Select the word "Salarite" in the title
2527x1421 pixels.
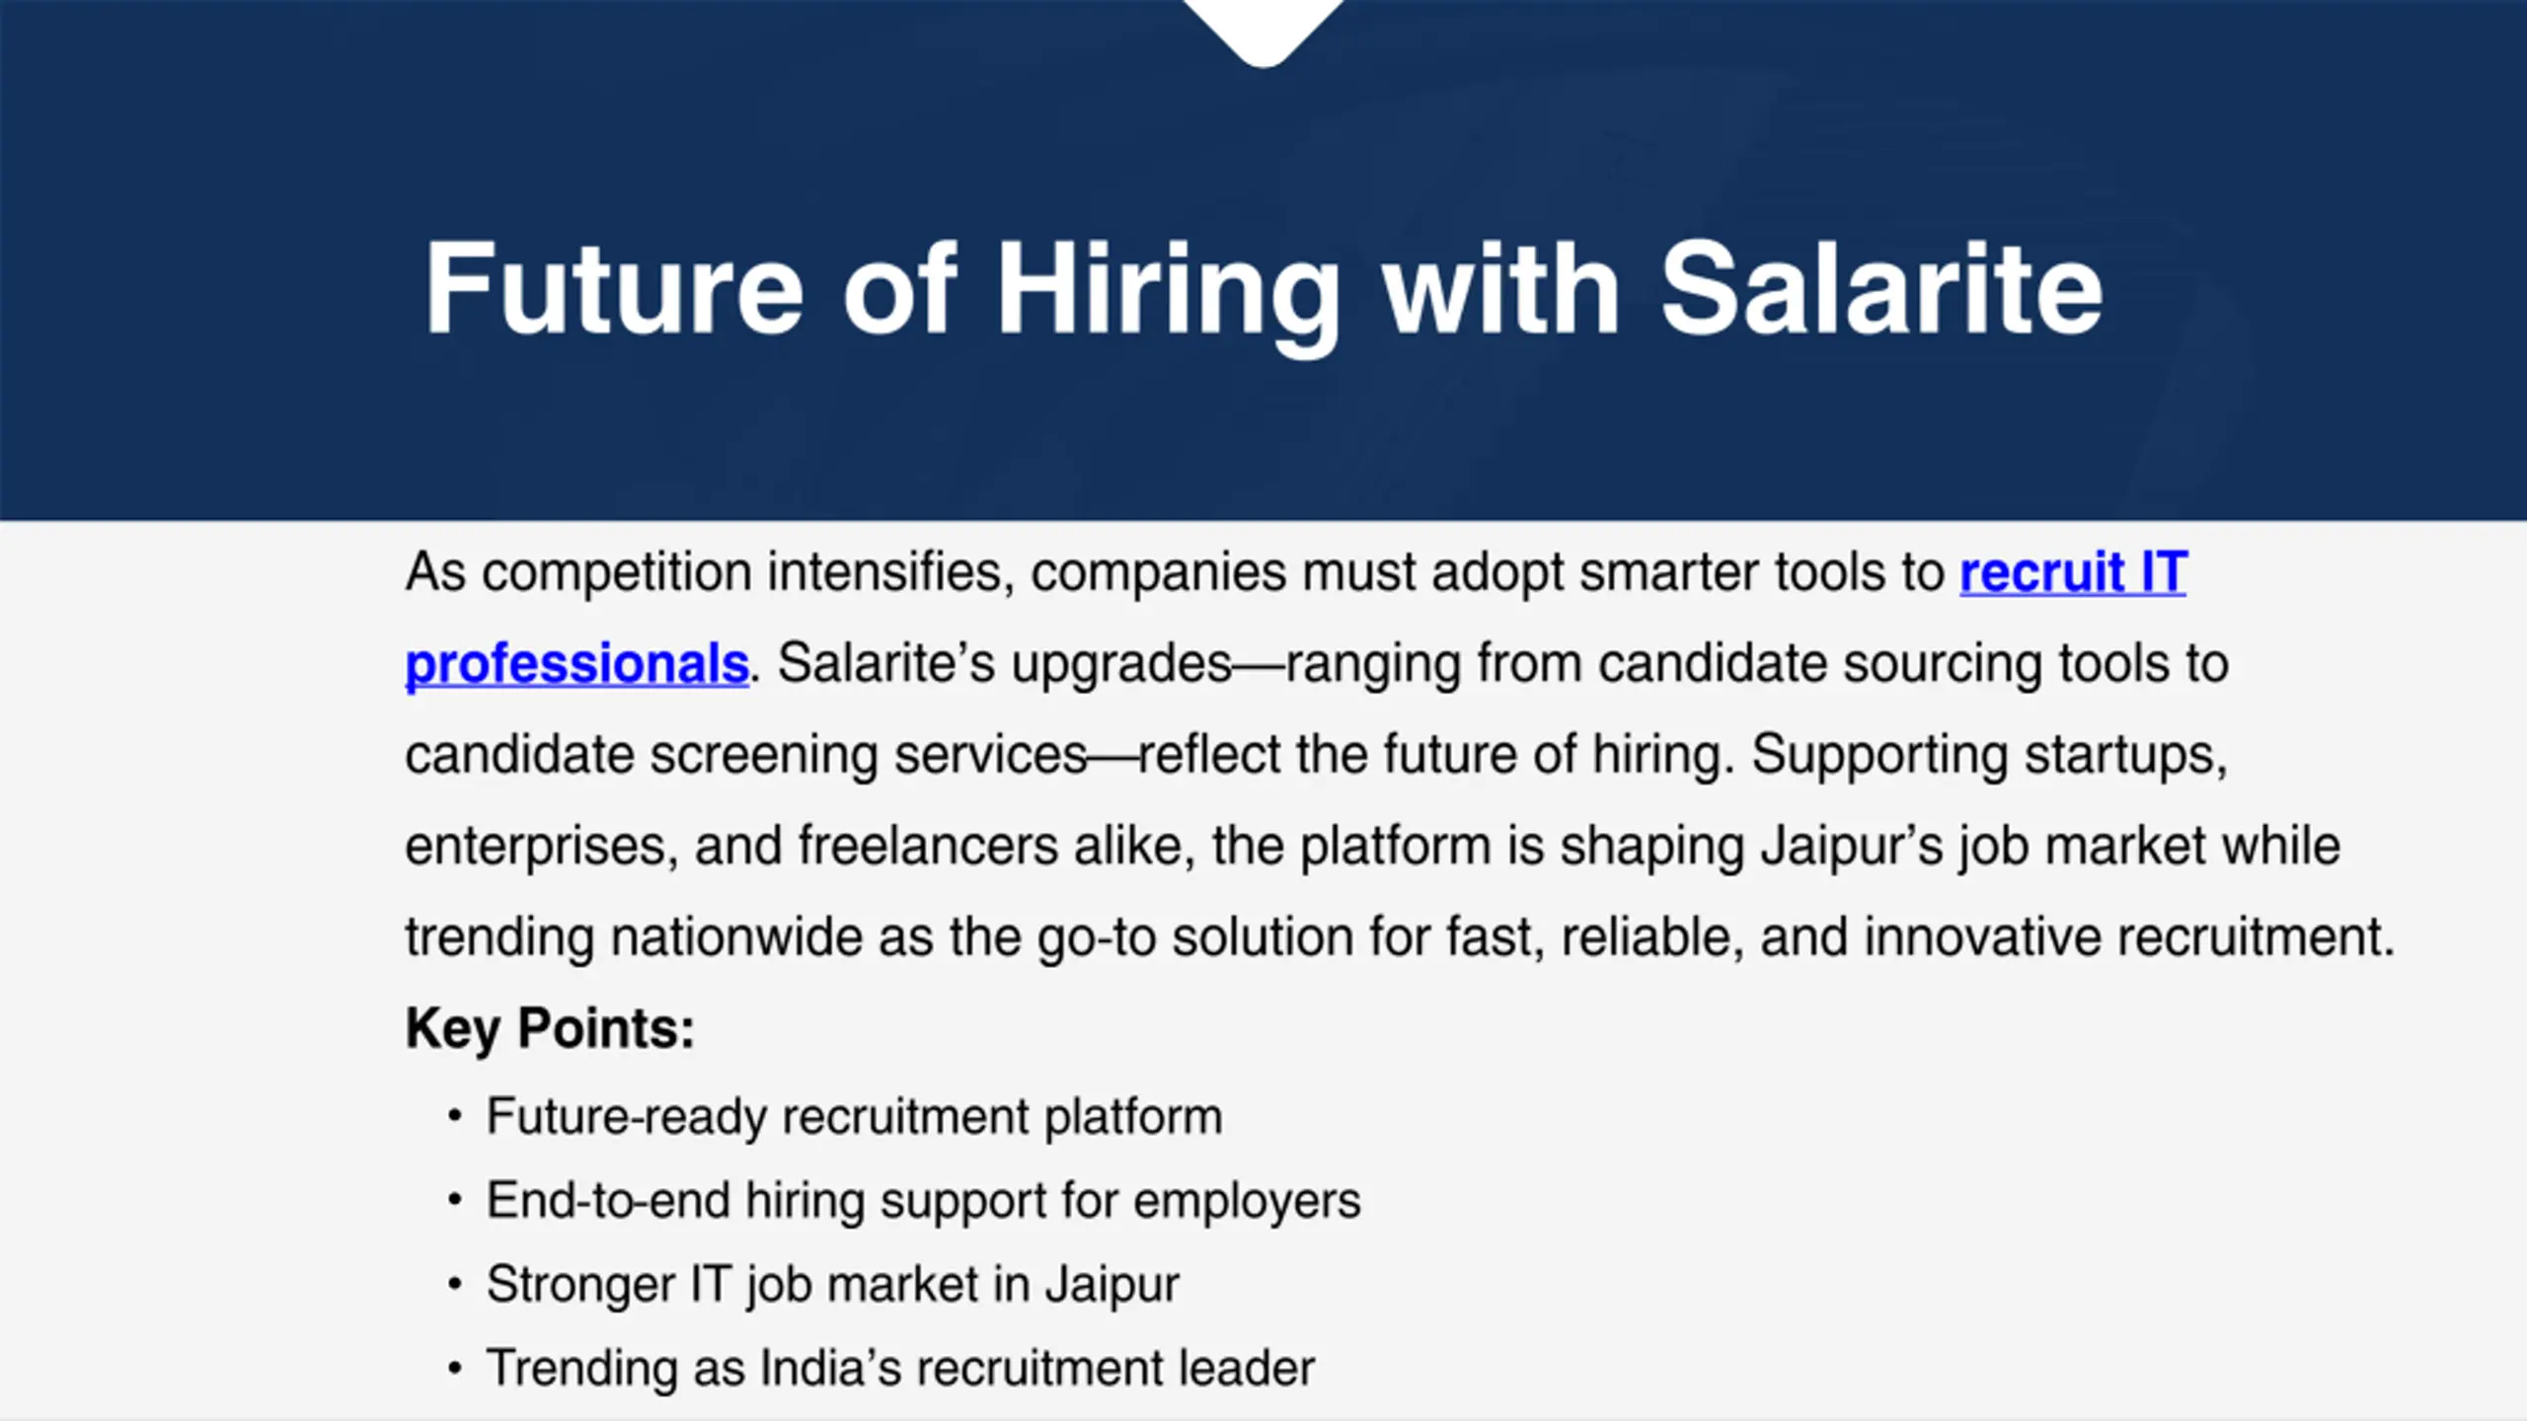click(1881, 290)
